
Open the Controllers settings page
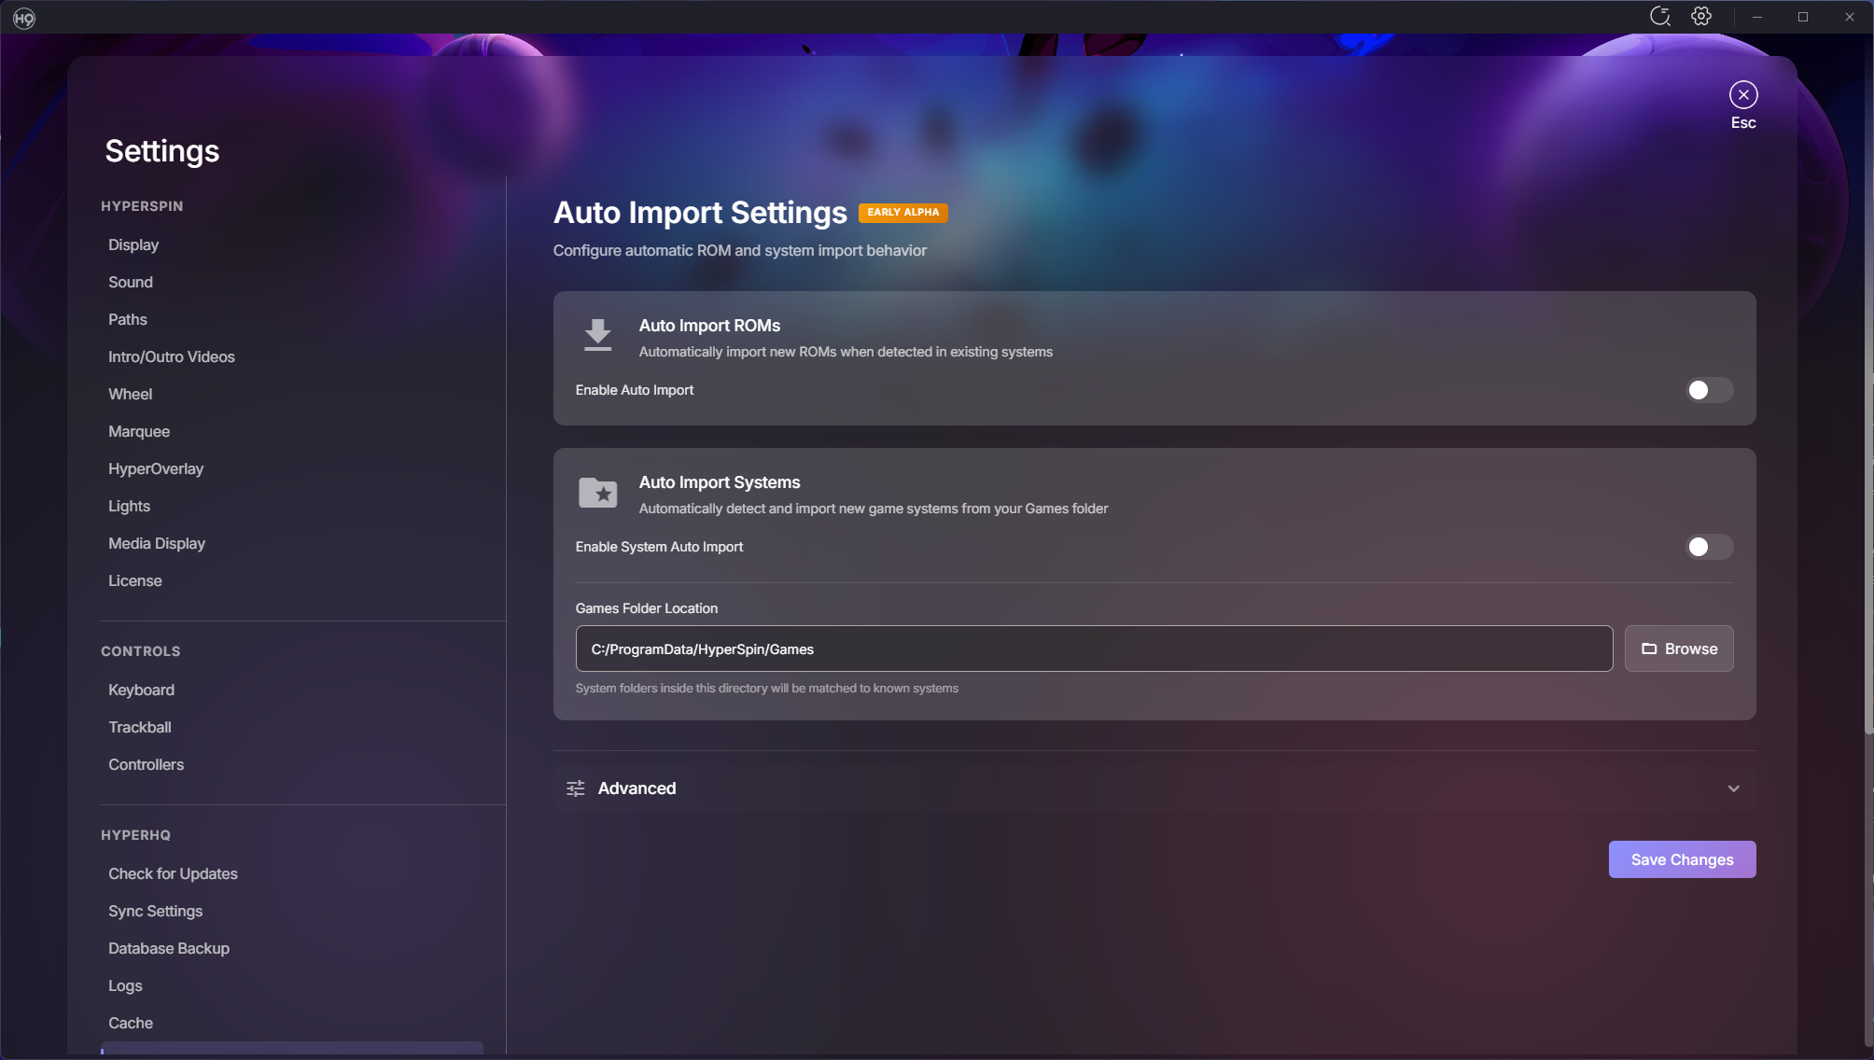(147, 764)
